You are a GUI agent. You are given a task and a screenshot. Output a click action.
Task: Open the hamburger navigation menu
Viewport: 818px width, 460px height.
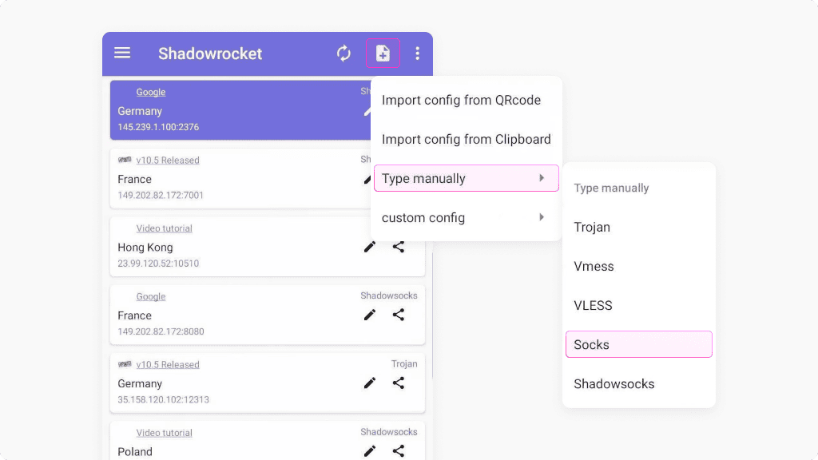click(122, 53)
